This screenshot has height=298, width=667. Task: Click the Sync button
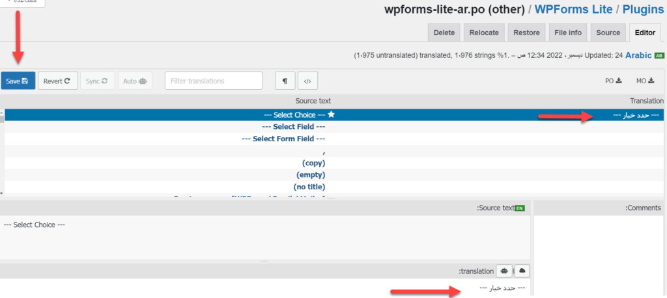(x=98, y=81)
